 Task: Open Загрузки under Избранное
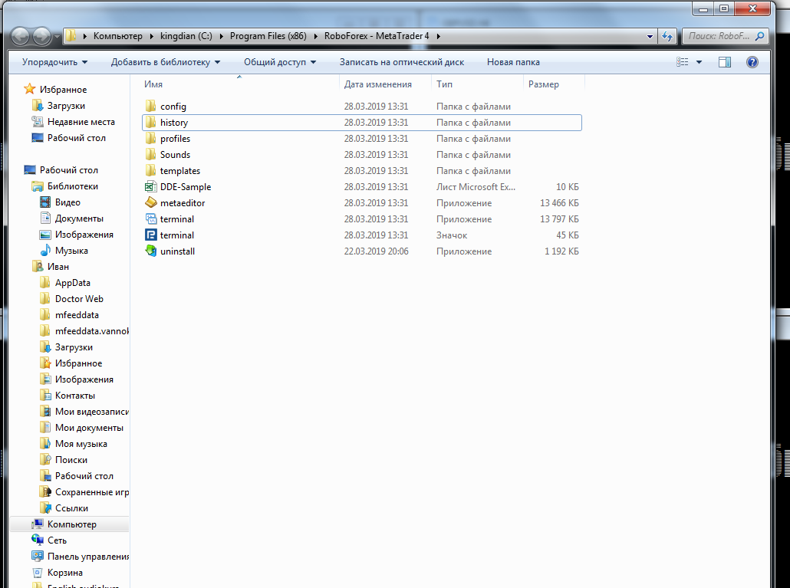coord(66,106)
